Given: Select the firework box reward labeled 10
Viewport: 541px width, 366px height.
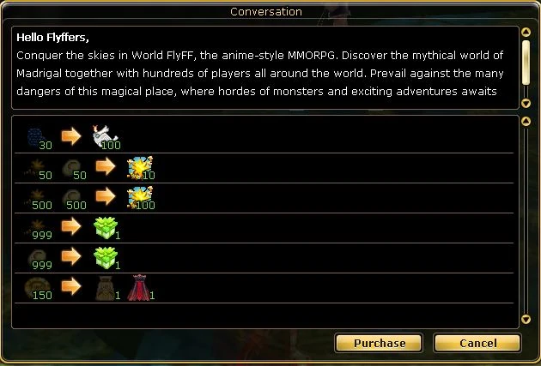Looking at the screenshot, I should click(141, 168).
